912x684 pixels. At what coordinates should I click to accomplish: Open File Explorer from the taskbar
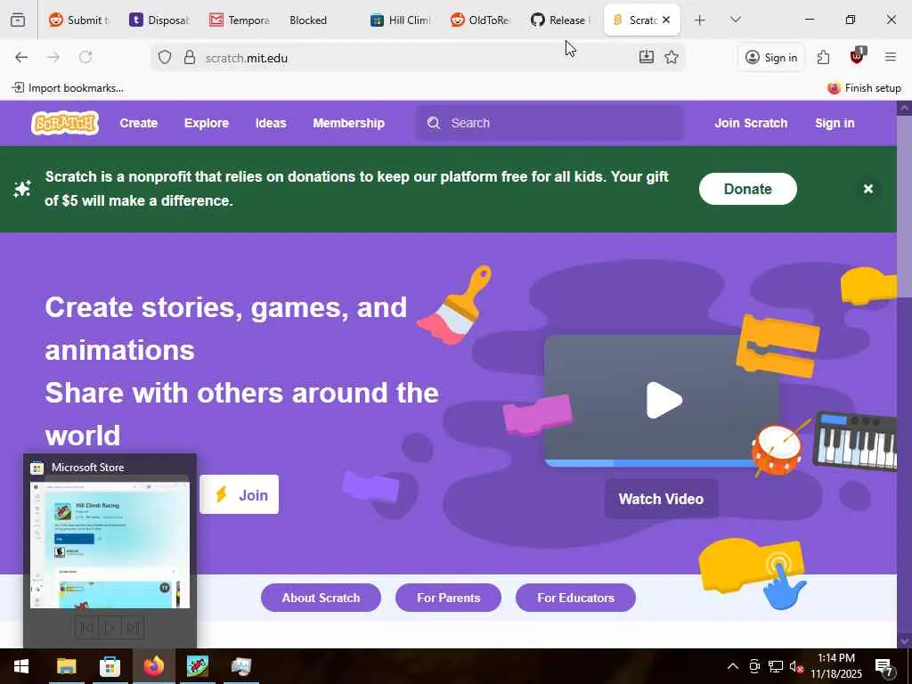tap(66, 666)
